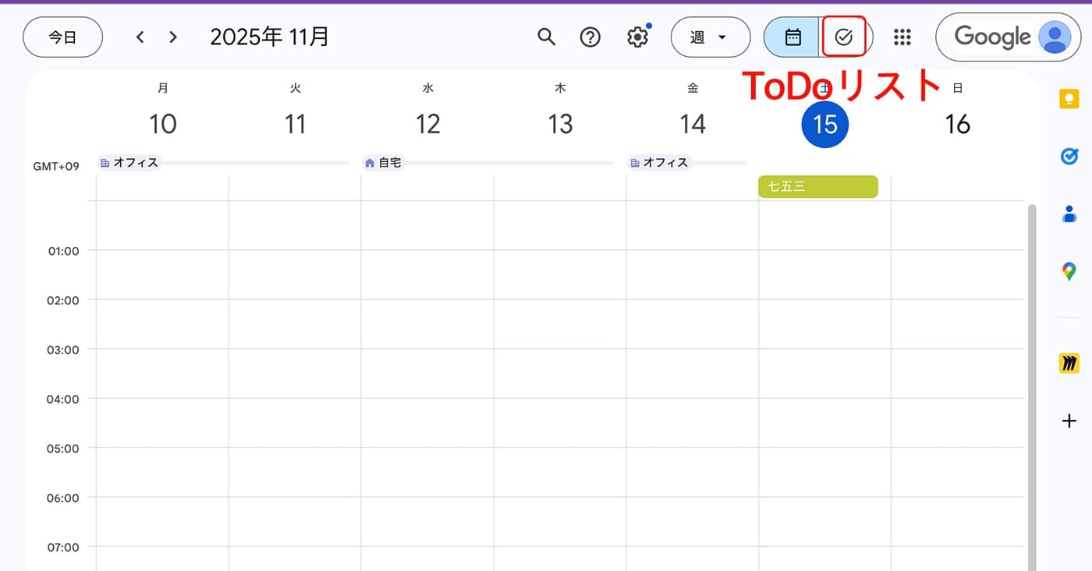1092x571 pixels.
Task: Open the Google account profile avatar
Action: pyautogui.click(x=1055, y=37)
